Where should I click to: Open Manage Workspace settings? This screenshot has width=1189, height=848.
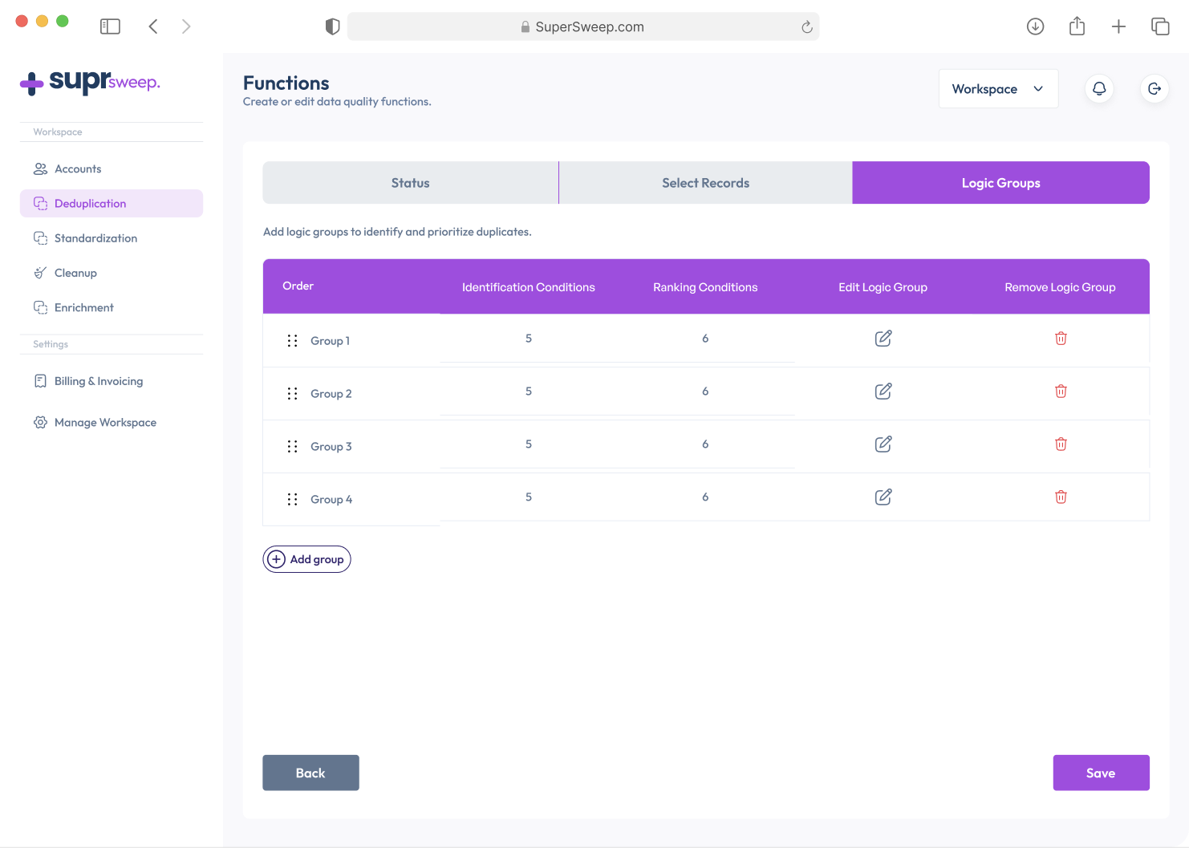pyautogui.click(x=104, y=422)
